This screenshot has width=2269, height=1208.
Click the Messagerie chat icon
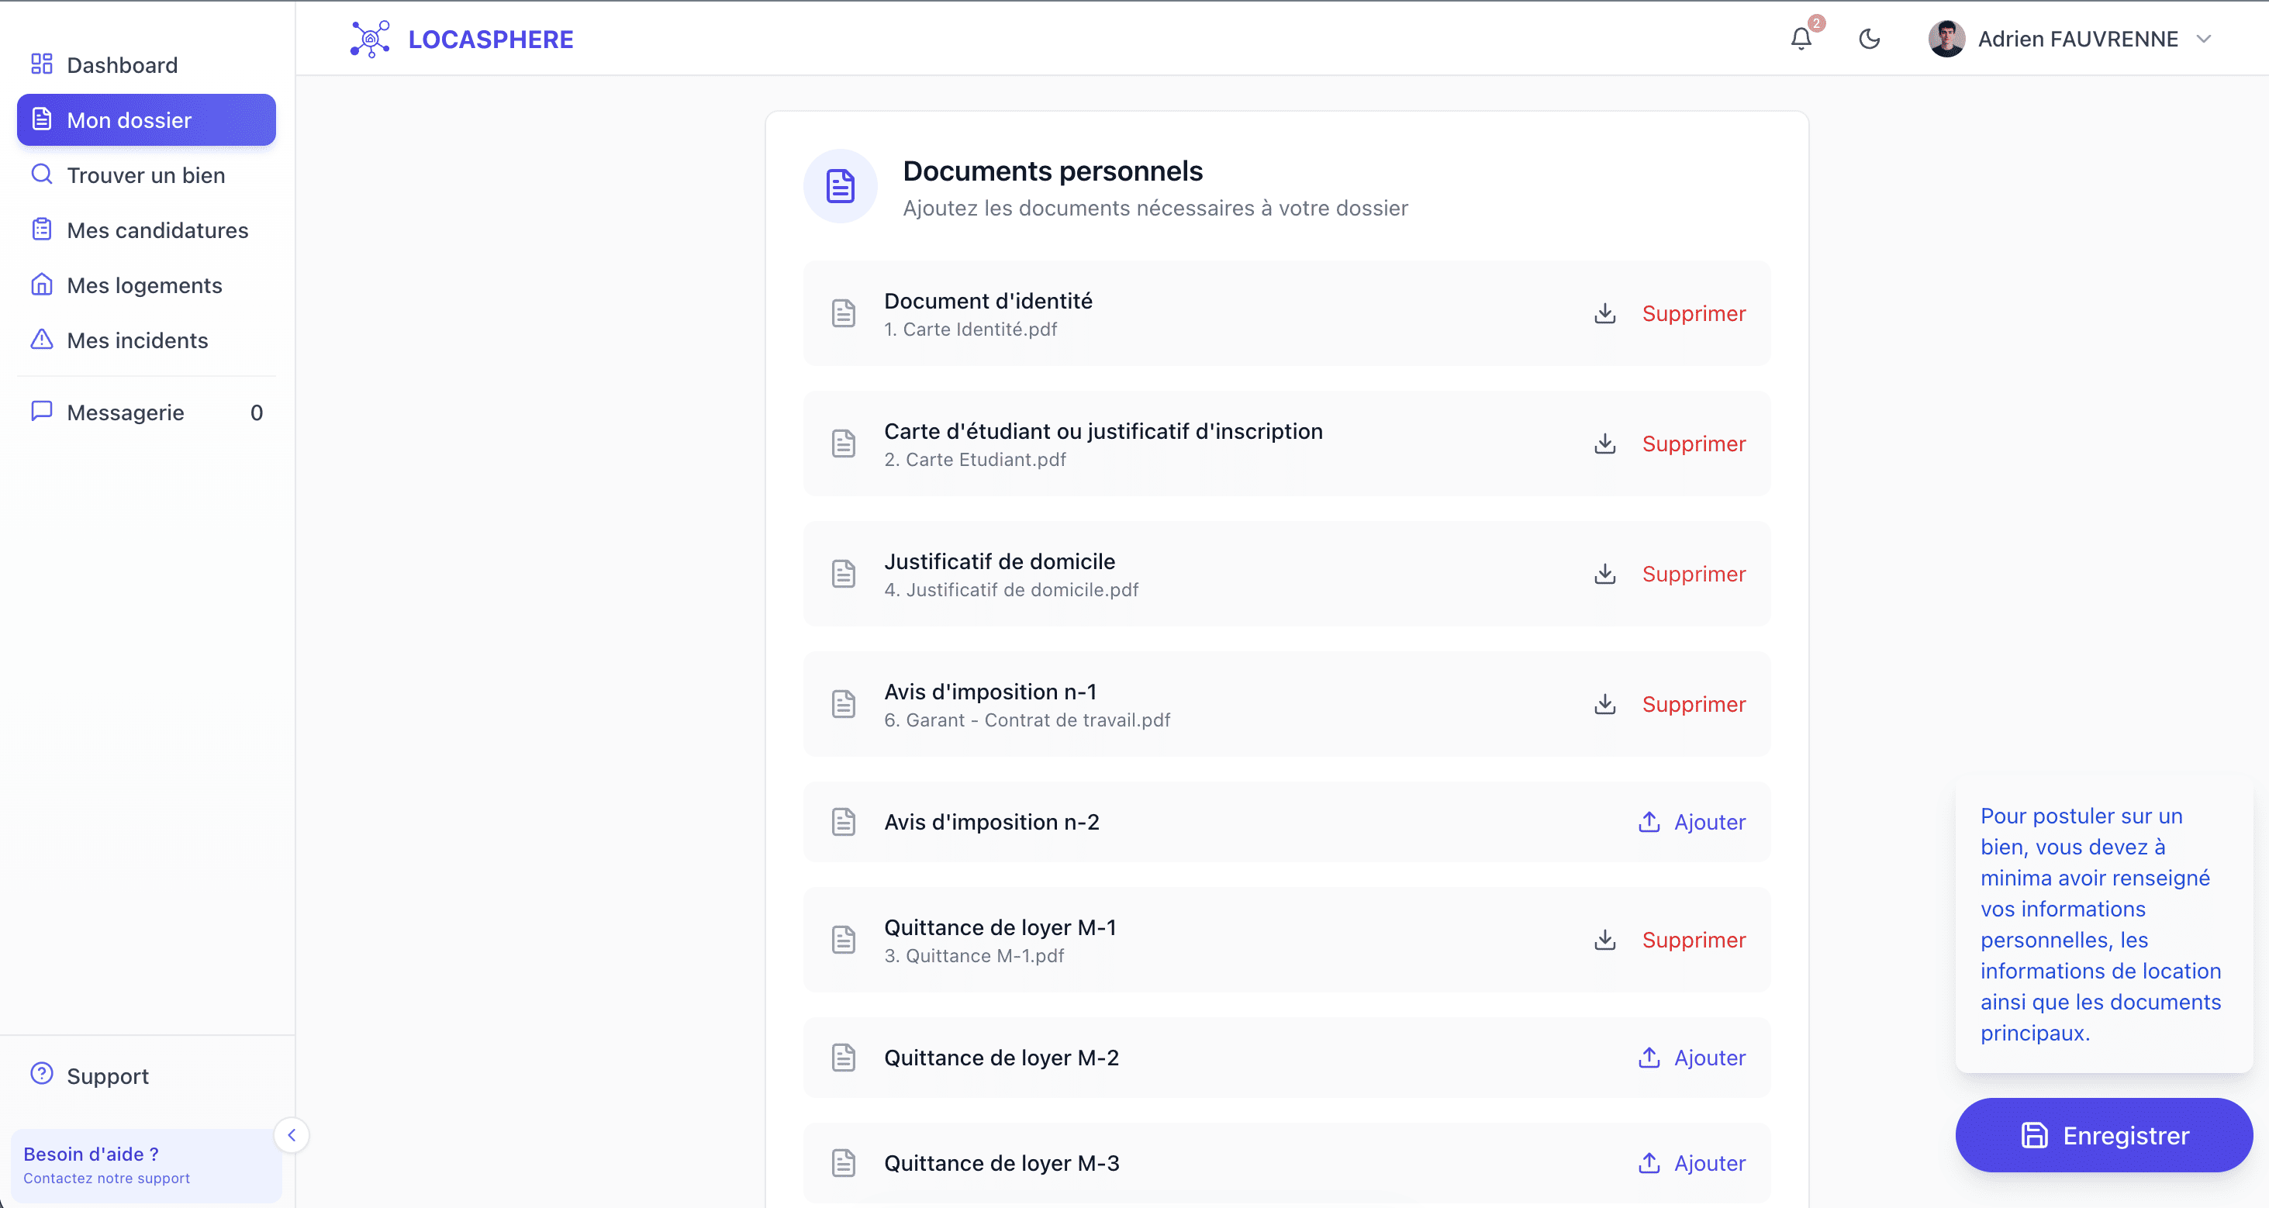(41, 410)
